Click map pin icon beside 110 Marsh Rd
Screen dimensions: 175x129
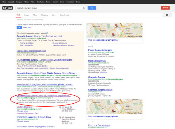(60, 107)
